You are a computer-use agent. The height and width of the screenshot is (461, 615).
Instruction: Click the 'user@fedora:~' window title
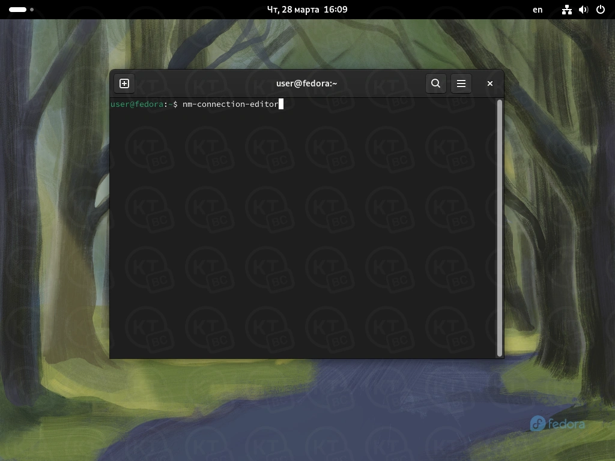(307, 83)
